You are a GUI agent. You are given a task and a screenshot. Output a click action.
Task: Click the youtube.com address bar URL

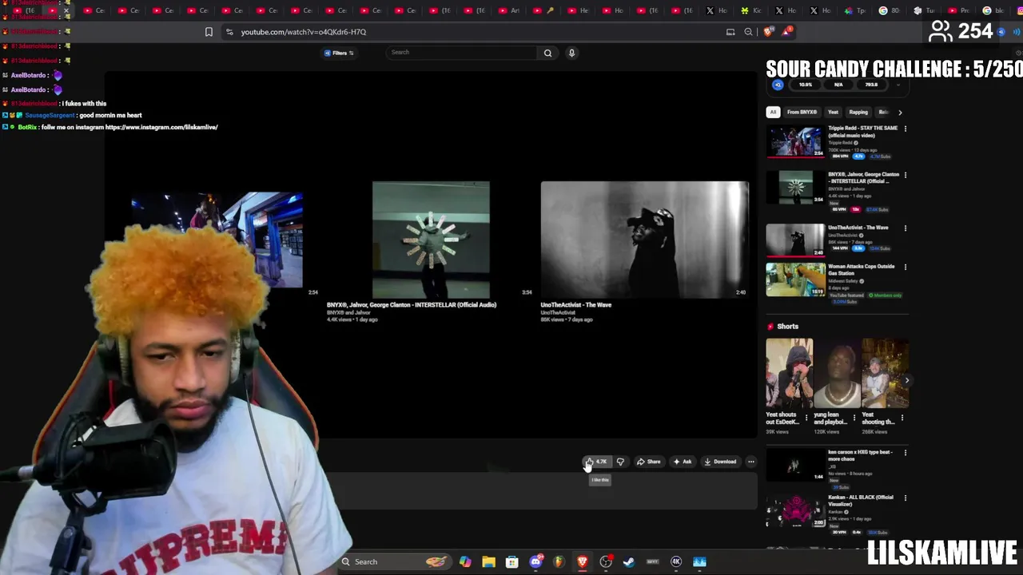click(x=304, y=32)
